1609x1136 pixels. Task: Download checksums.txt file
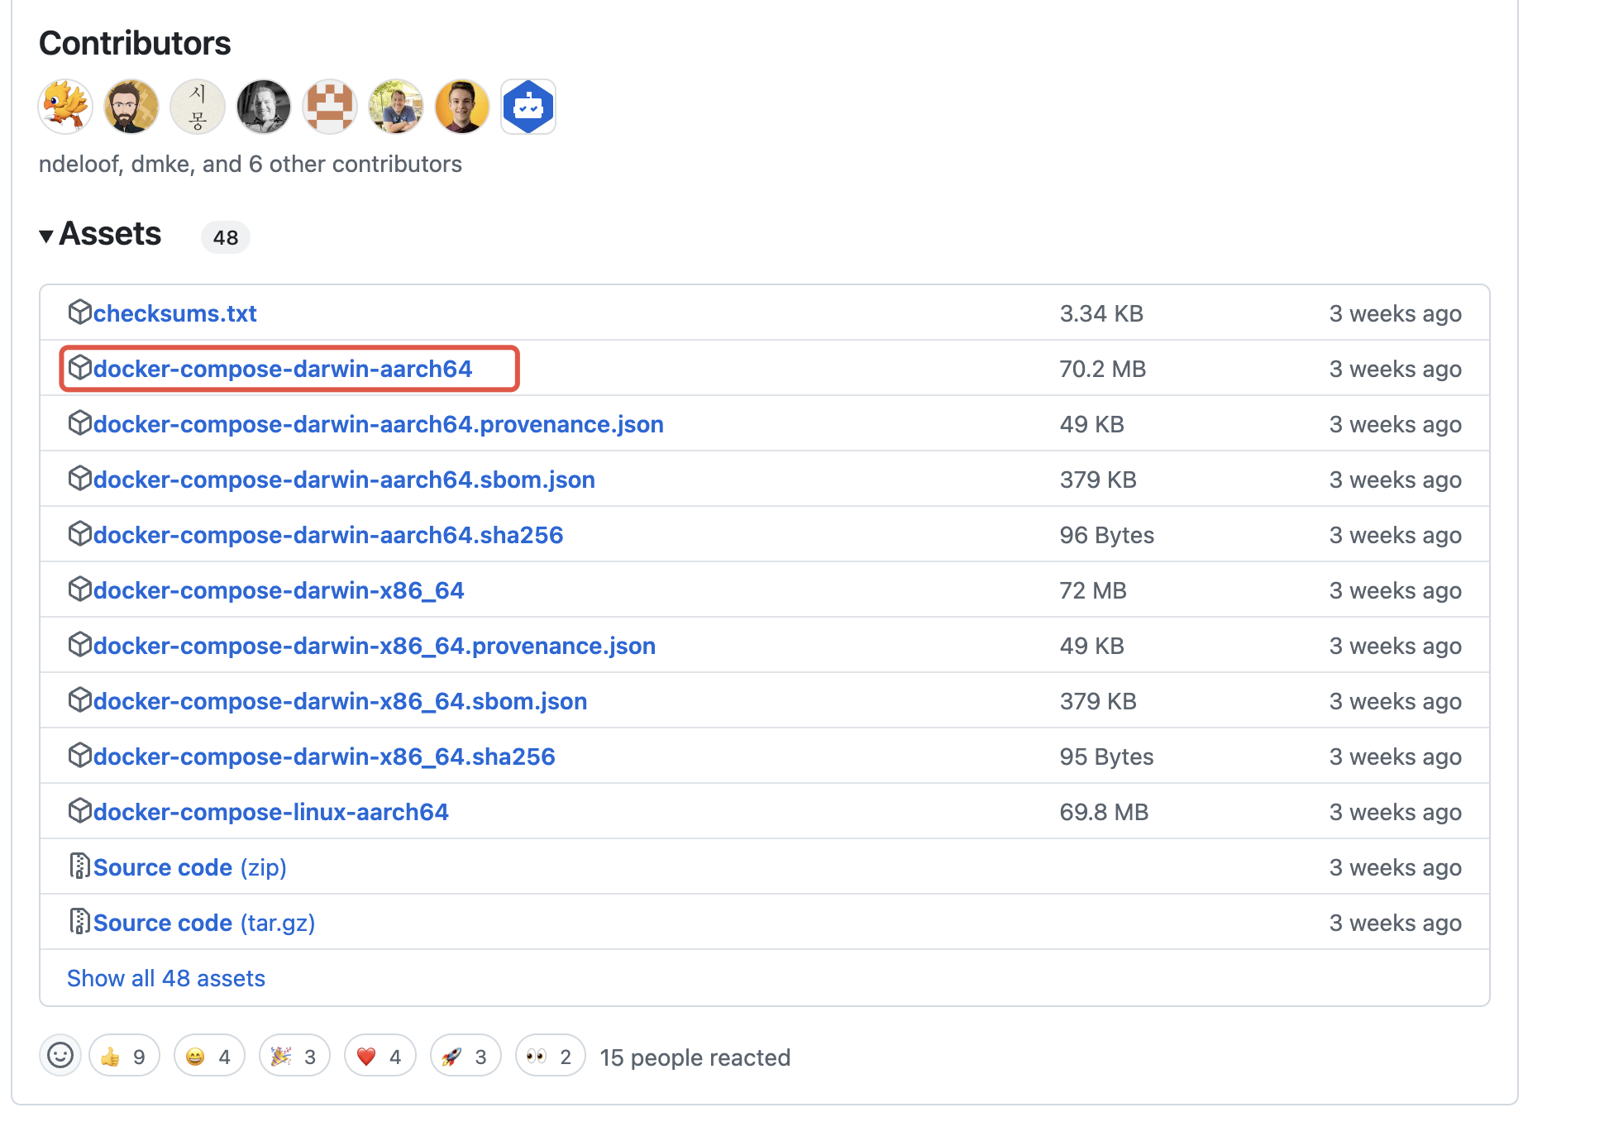[x=174, y=313]
